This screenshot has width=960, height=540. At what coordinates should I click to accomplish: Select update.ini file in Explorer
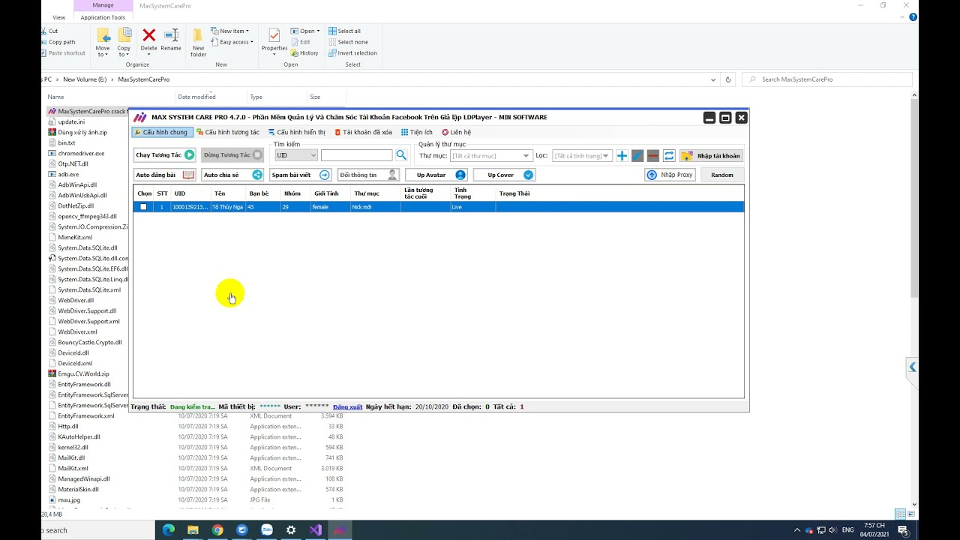[71, 121]
